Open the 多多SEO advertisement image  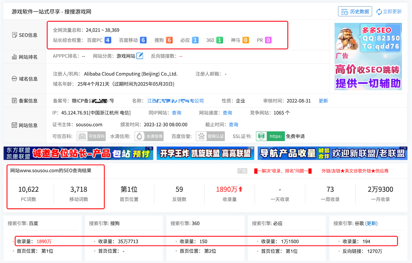point(368,56)
